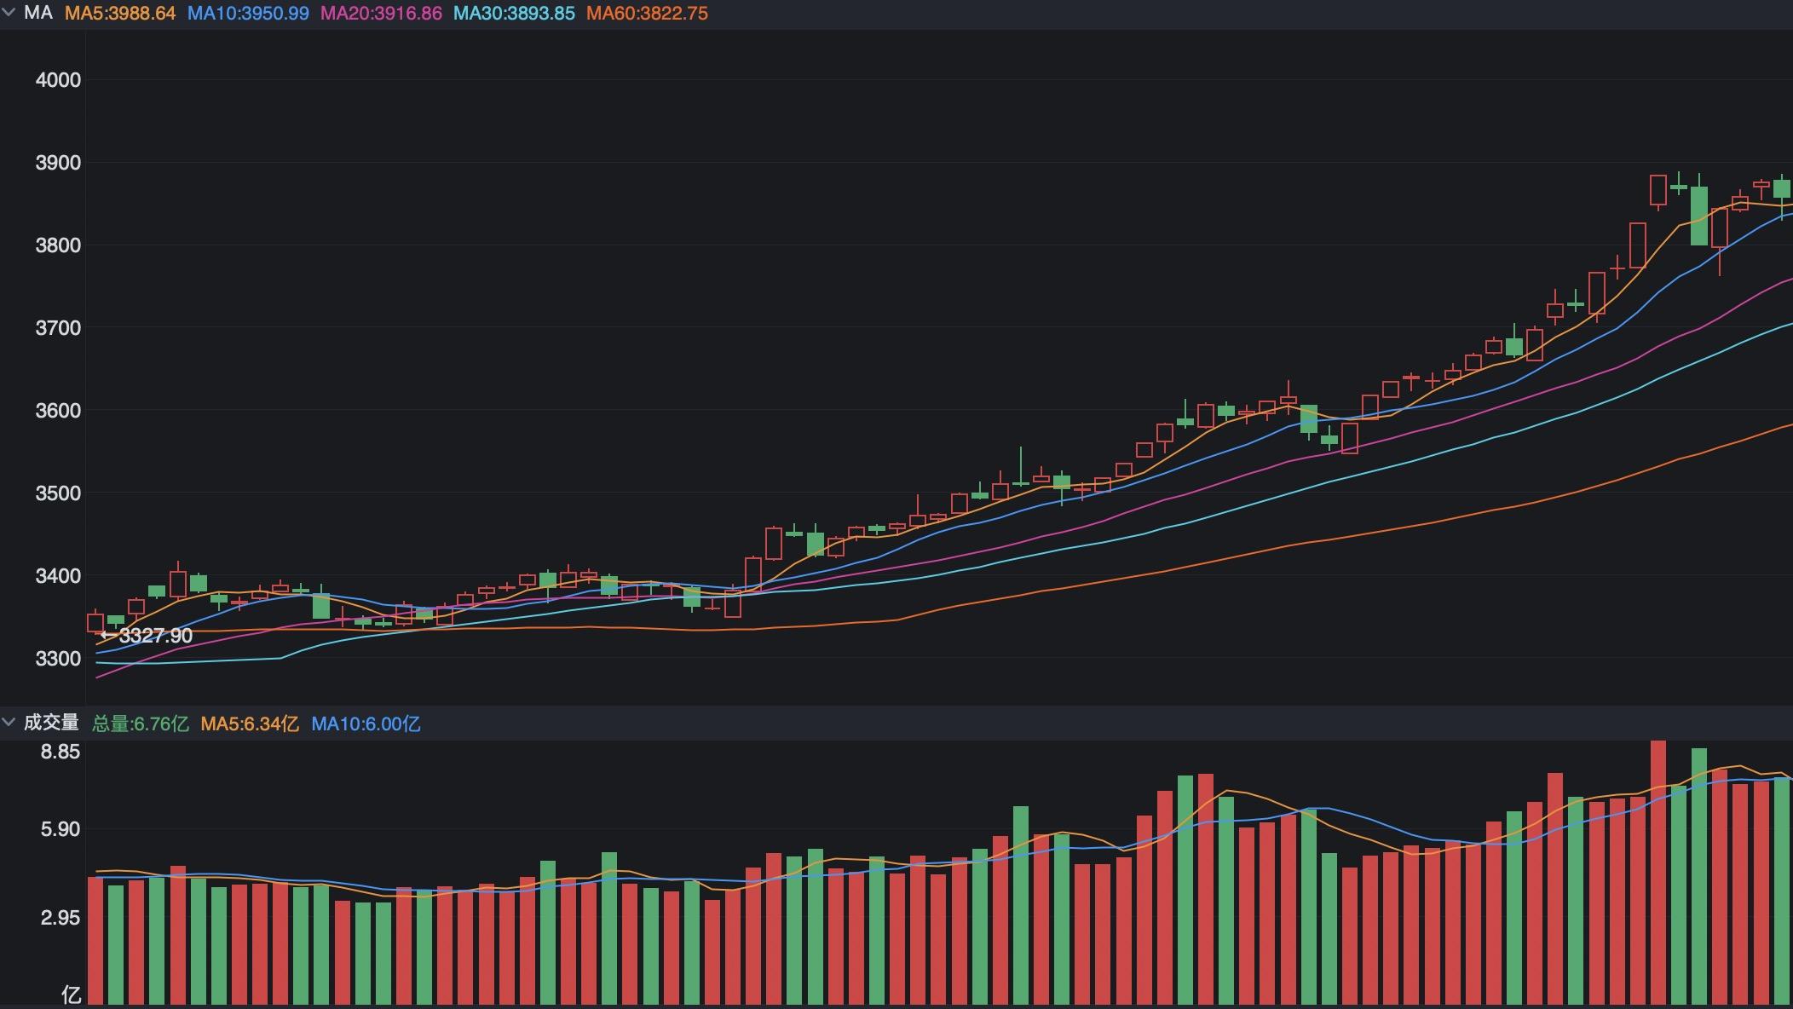
Task: Select the MA30:3893.85 indicator label
Action: pyautogui.click(x=520, y=13)
